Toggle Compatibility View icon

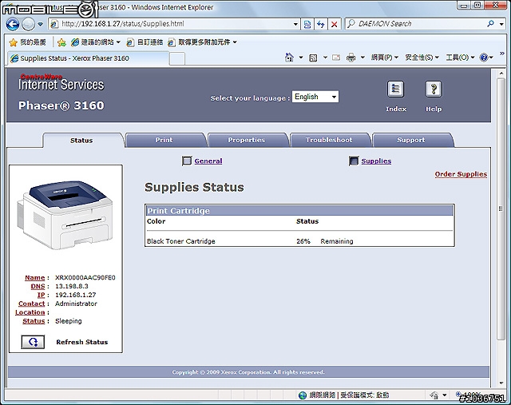pos(307,24)
